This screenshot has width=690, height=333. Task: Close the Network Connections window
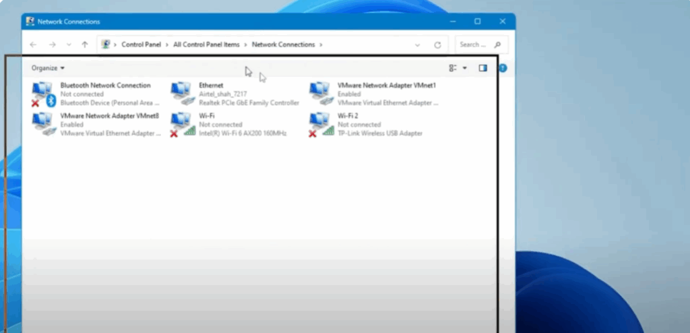click(503, 21)
